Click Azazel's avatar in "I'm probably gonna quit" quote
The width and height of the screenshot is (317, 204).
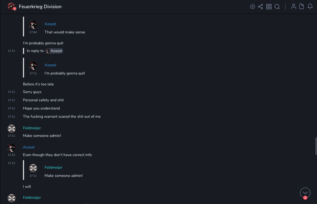33,66
